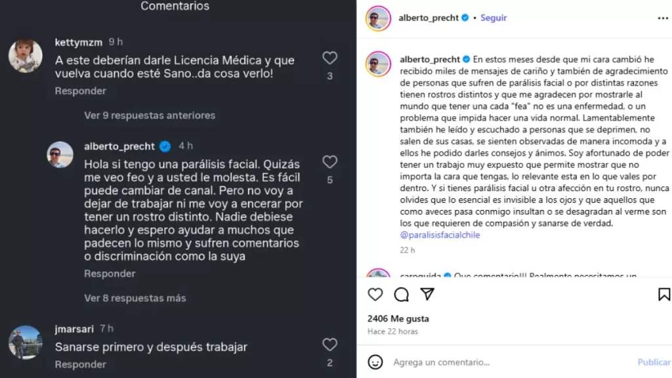Click "Seguir" to follow alberto_precht

[493, 18]
